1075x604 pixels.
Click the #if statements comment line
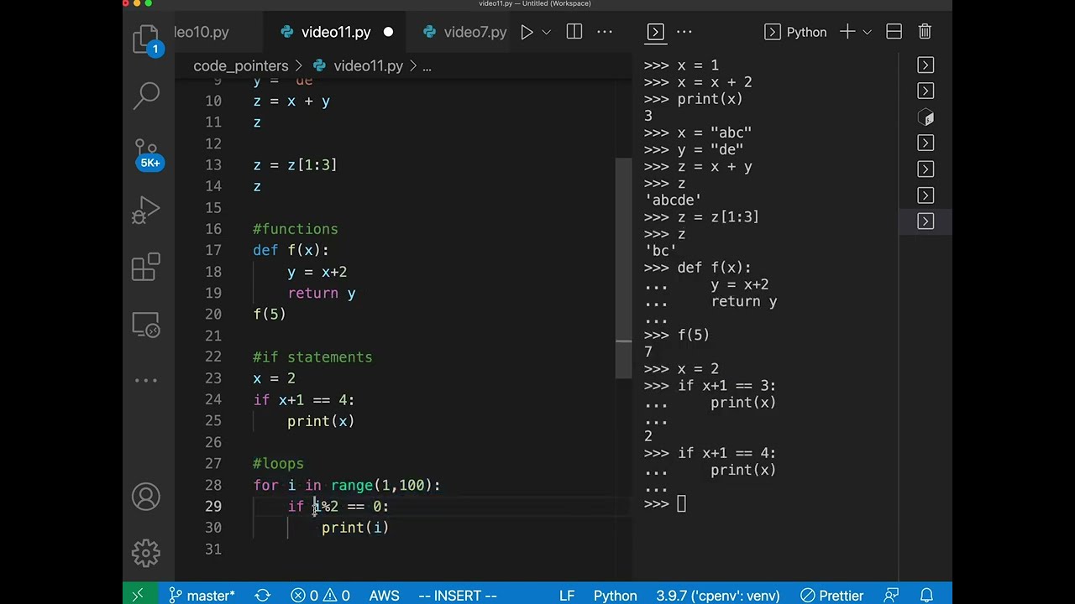click(312, 357)
